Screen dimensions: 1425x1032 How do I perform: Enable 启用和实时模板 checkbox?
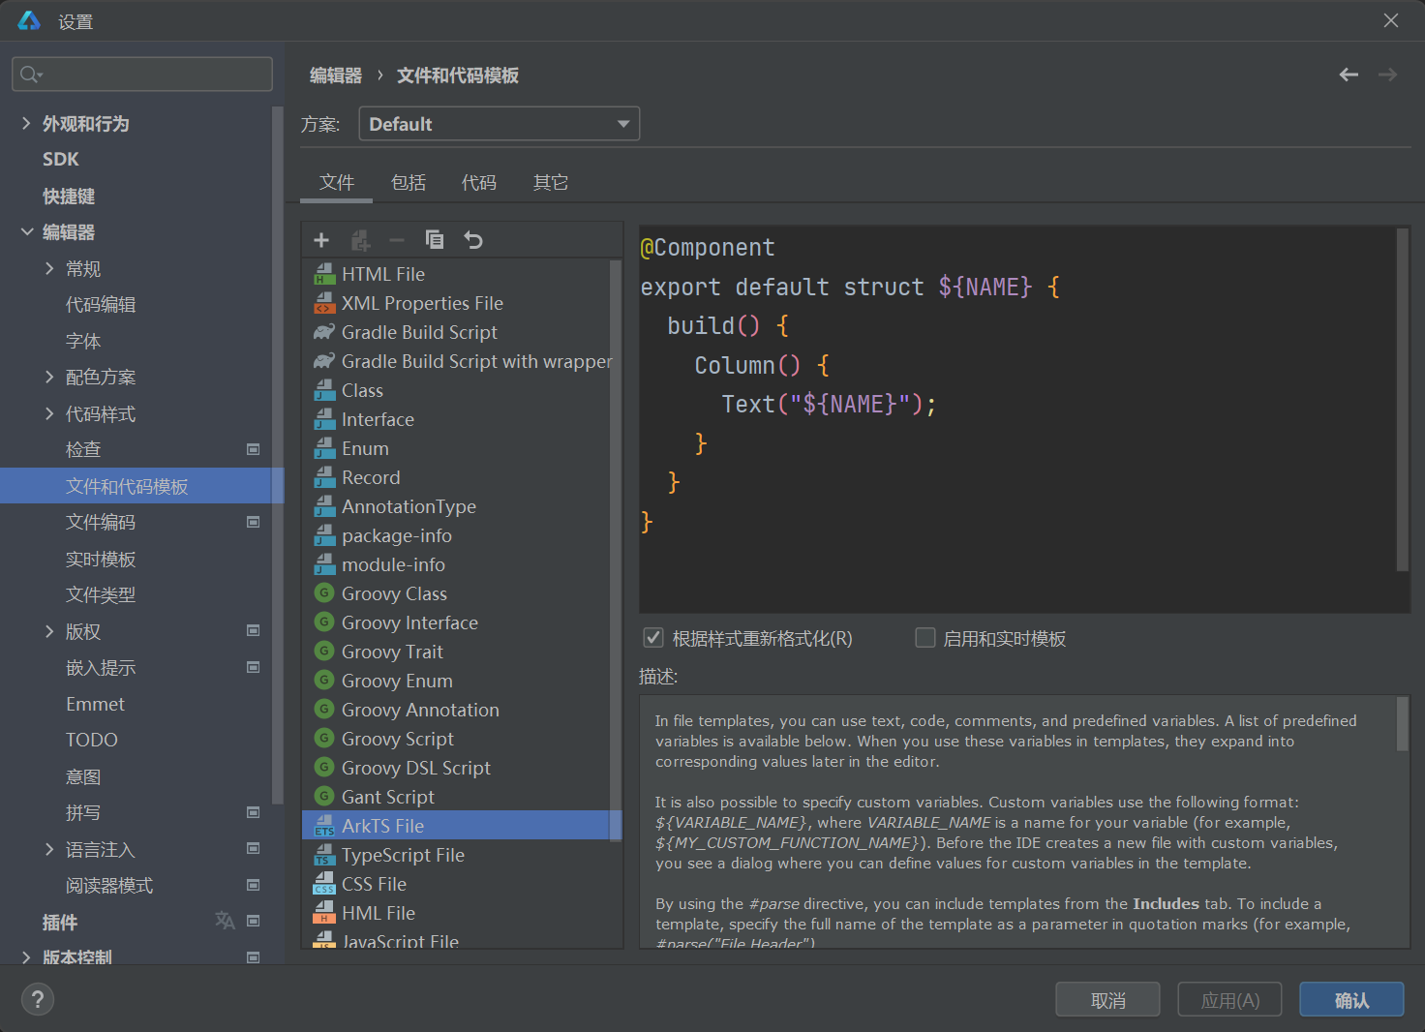click(925, 638)
